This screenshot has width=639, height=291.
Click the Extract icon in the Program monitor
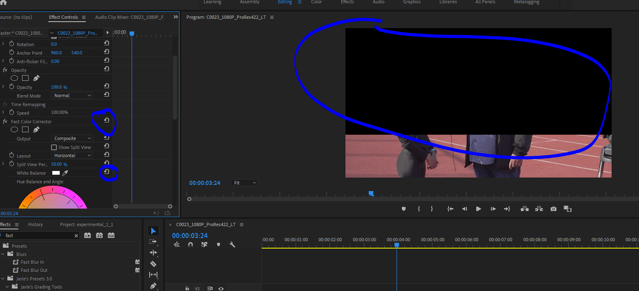point(539,209)
